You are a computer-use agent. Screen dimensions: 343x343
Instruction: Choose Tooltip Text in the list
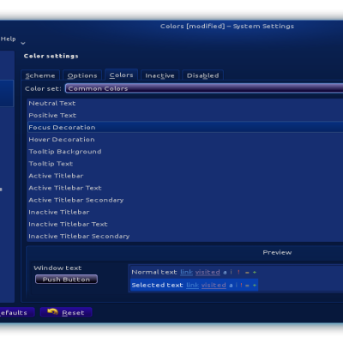[185, 164]
